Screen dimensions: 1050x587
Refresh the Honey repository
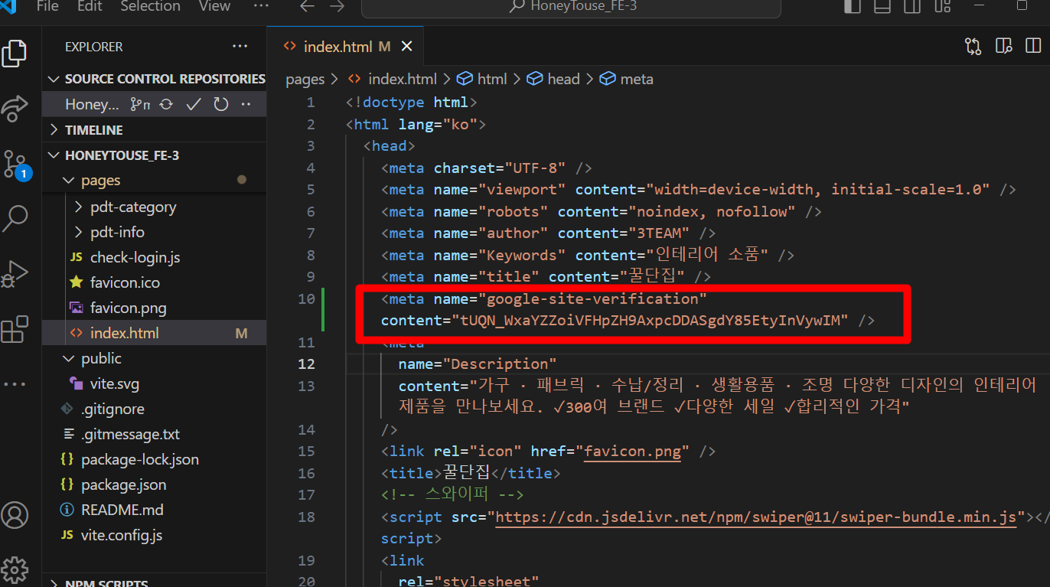tap(221, 104)
